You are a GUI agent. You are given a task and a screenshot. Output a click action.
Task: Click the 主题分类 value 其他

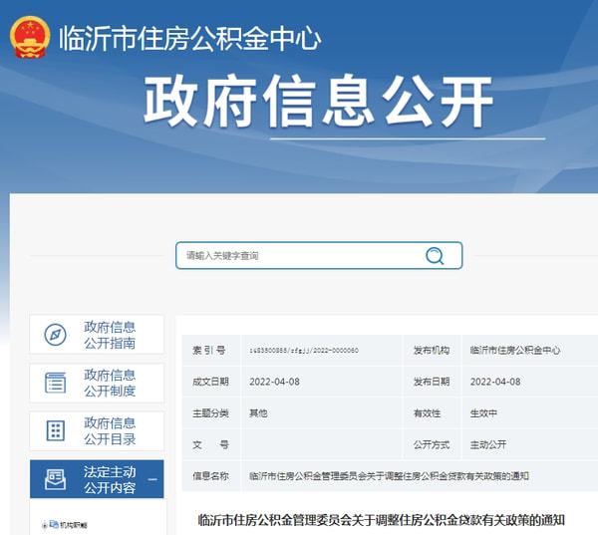click(x=258, y=413)
